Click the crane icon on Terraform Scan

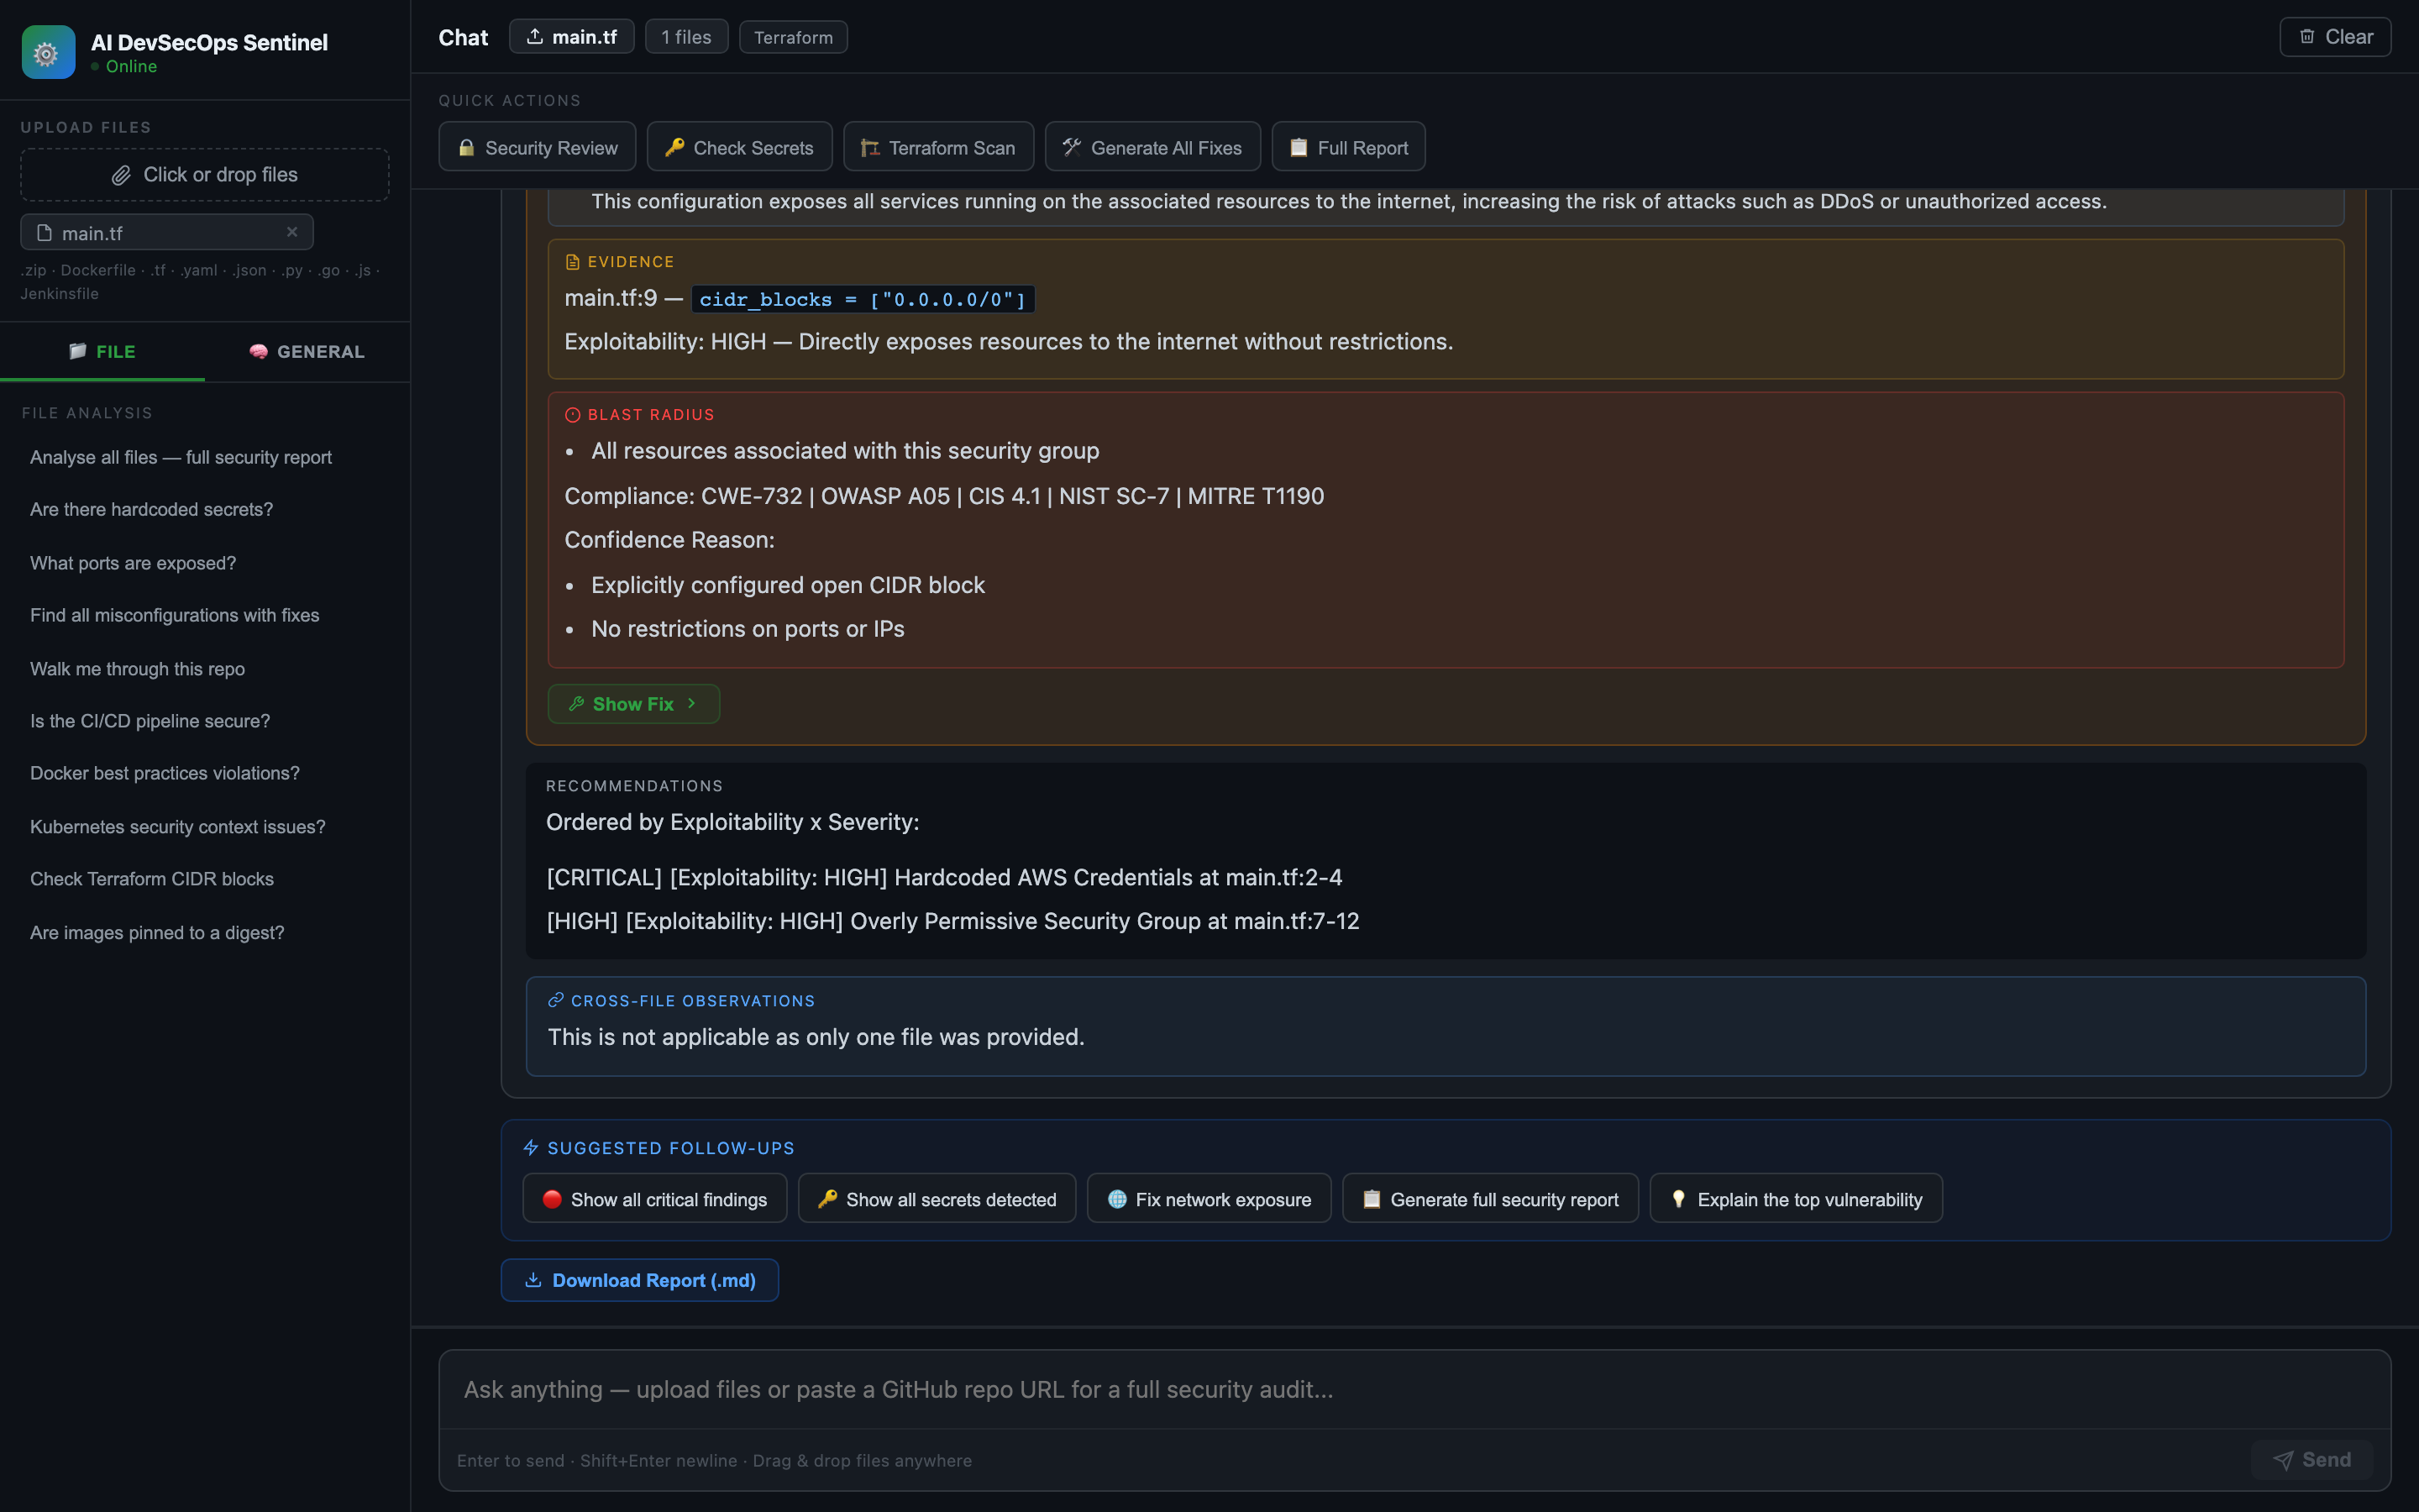[869, 148]
